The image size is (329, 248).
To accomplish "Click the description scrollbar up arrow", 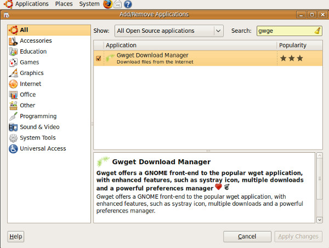I will pos(319,155).
